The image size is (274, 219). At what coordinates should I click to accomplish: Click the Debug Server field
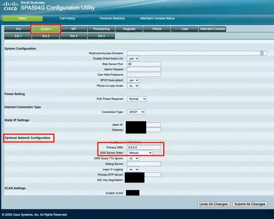[144, 164]
